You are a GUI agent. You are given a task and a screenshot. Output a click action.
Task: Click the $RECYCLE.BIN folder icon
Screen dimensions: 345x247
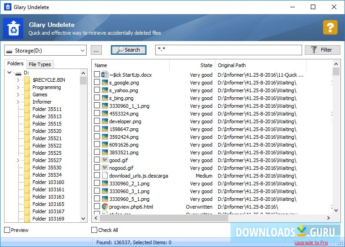[x=27, y=80]
